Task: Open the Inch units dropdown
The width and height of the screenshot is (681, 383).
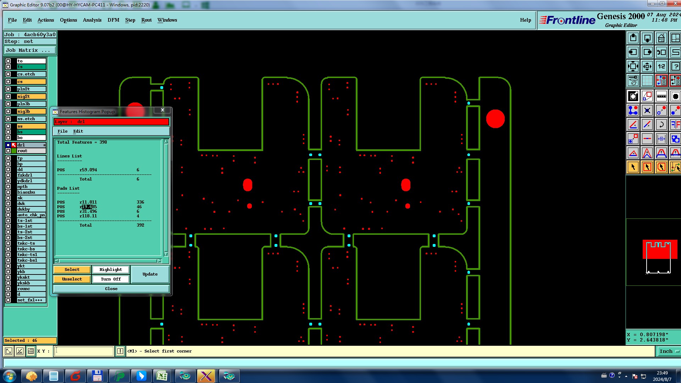Action: pyautogui.click(x=669, y=351)
